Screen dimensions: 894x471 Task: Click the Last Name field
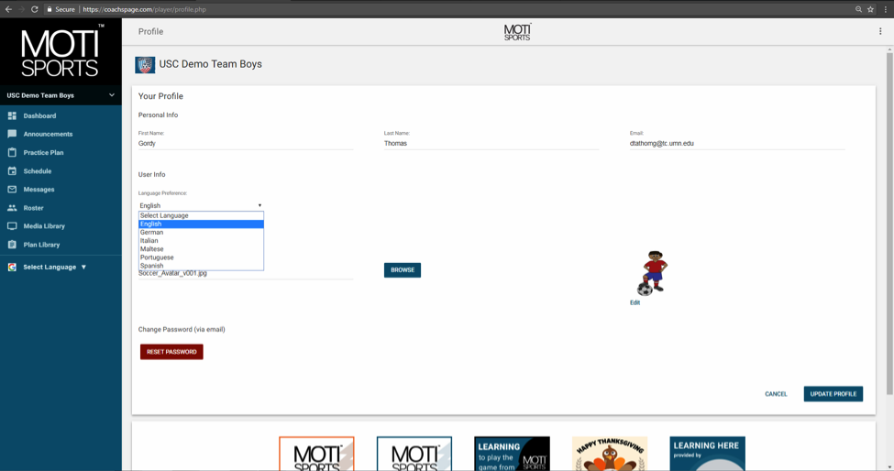(x=491, y=144)
